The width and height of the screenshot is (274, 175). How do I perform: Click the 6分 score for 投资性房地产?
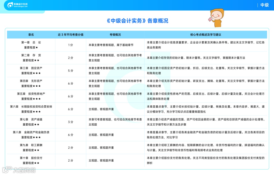click(71, 96)
